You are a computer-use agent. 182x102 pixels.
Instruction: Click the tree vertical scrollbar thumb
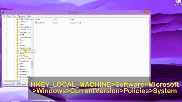32,64
